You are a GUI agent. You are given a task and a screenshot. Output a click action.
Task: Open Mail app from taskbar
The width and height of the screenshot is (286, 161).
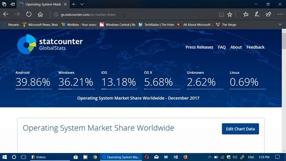click(x=156, y=157)
